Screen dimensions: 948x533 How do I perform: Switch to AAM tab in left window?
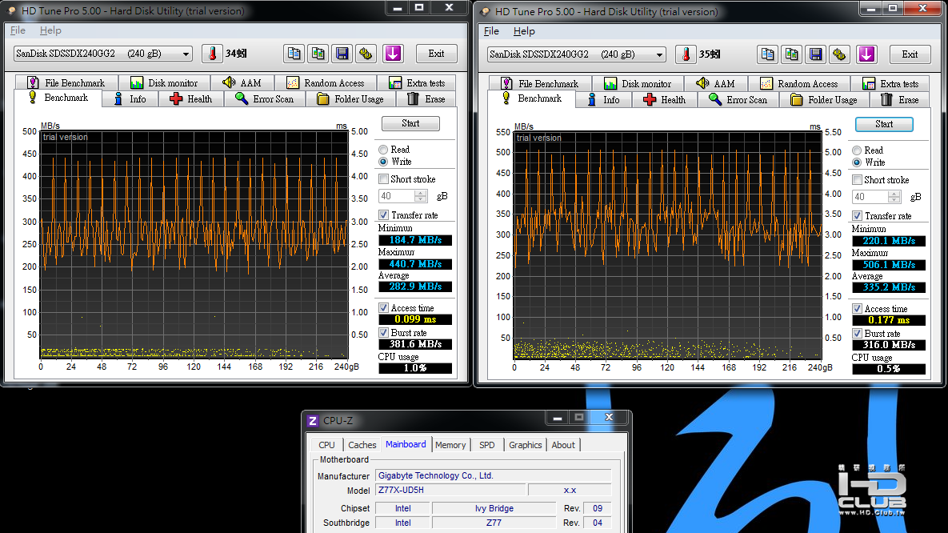coord(242,83)
